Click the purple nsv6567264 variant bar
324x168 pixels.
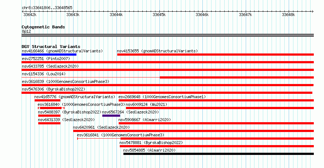111,116
